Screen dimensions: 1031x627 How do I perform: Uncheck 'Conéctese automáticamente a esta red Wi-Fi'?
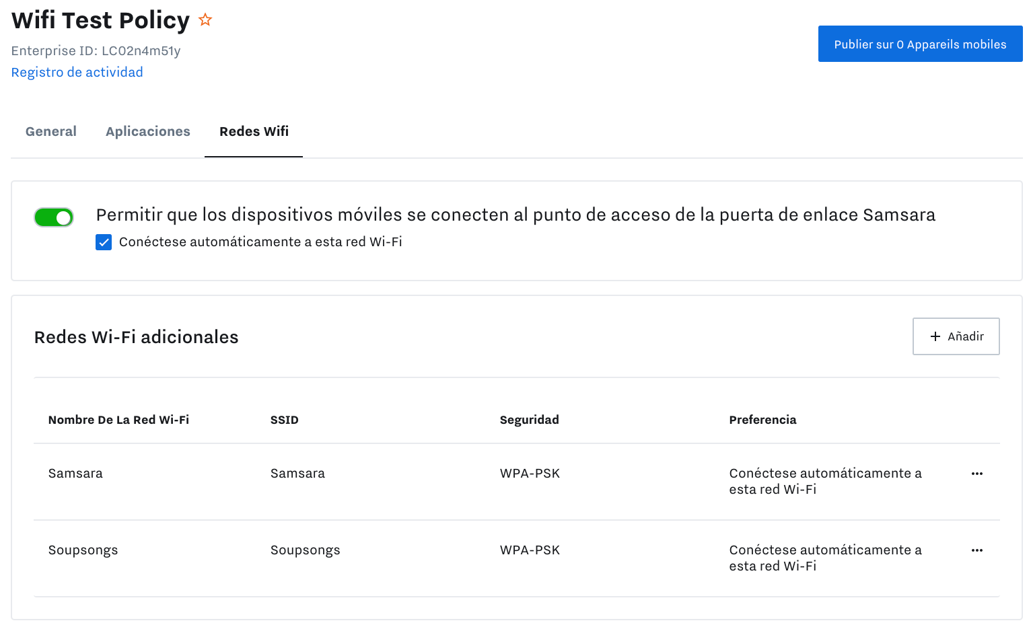104,242
